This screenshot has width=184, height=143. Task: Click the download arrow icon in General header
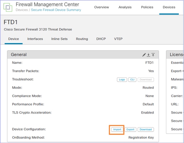(x=149, y=55)
